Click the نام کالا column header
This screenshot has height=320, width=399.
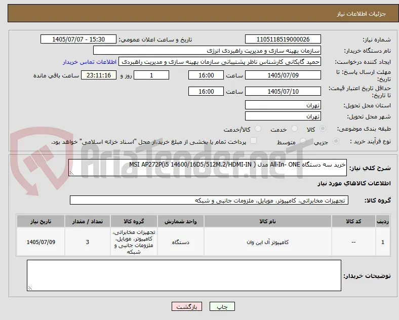coord(267,221)
